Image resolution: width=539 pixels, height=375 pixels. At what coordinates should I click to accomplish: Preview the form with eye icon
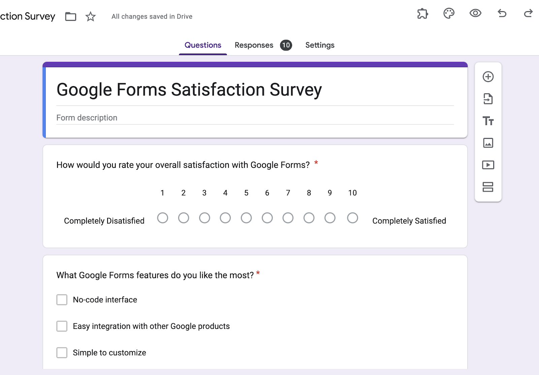click(475, 13)
